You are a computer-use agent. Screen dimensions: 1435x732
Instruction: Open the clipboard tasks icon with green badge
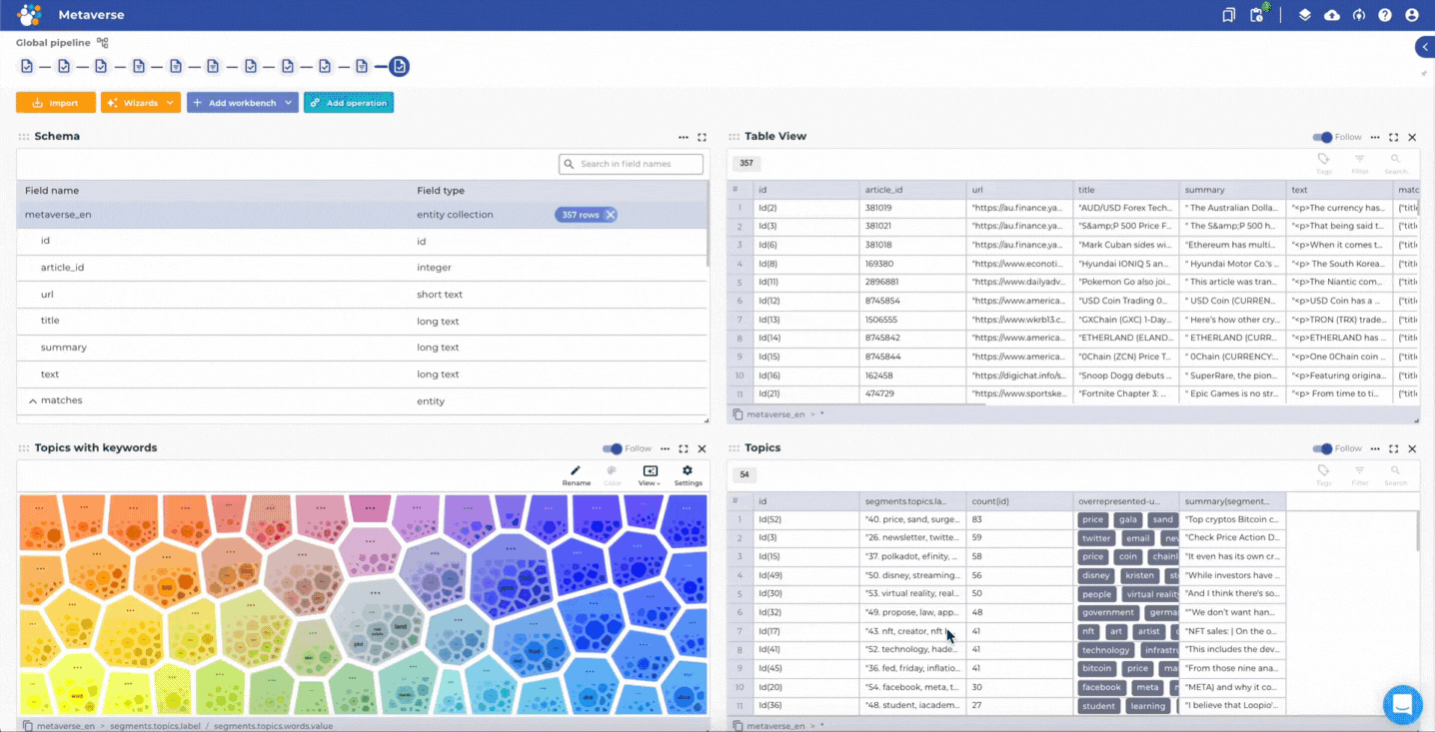[x=1257, y=16]
